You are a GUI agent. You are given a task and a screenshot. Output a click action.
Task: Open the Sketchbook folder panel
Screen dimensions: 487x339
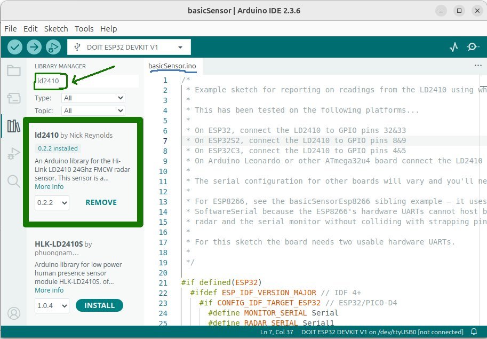[x=14, y=71]
